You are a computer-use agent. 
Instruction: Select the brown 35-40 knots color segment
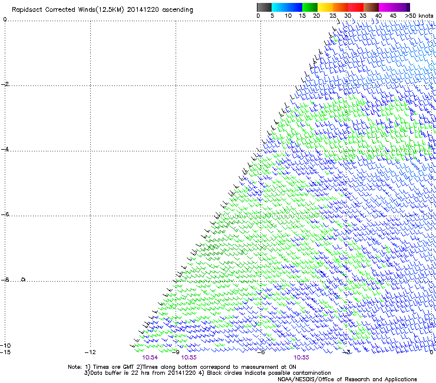coord(371,7)
